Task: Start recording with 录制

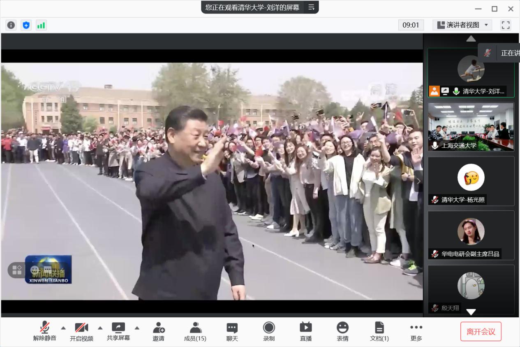Action: pyautogui.click(x=269, y=332)
